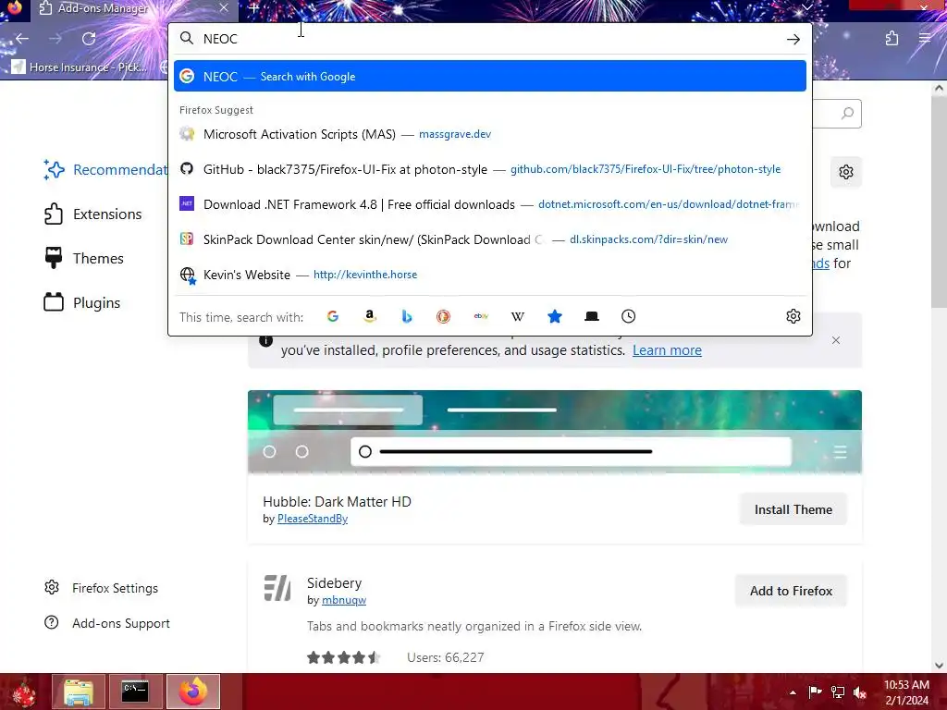
Task: Search with Bing one-off engine icon
Action: (x=407, y=316)
